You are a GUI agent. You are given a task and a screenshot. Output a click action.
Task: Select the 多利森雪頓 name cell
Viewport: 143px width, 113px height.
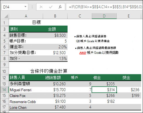[x=26, y=84]
